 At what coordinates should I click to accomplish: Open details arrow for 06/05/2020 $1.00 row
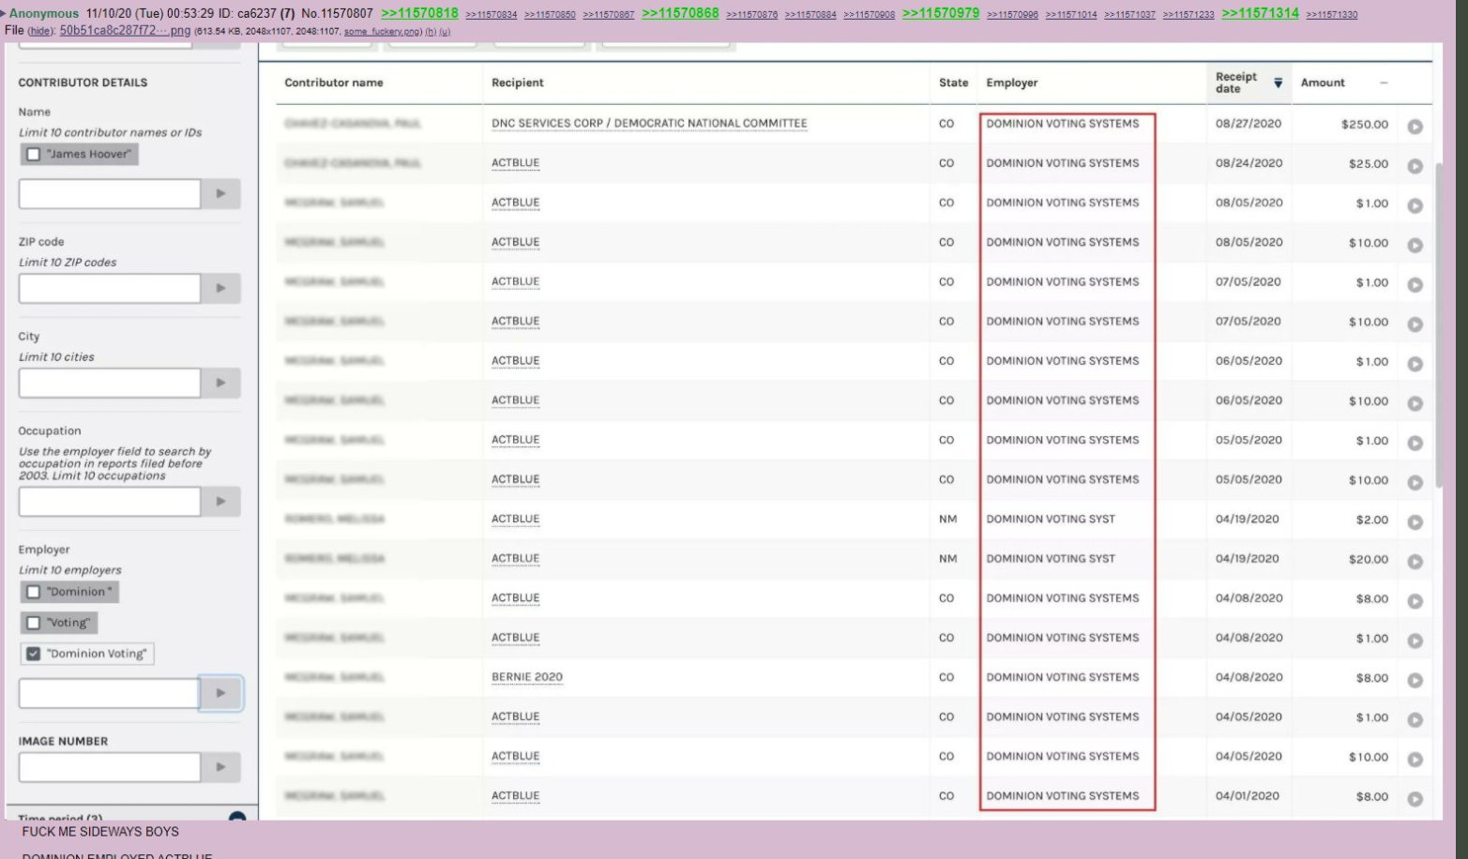pyautogui.click(x=1415, y=363)
